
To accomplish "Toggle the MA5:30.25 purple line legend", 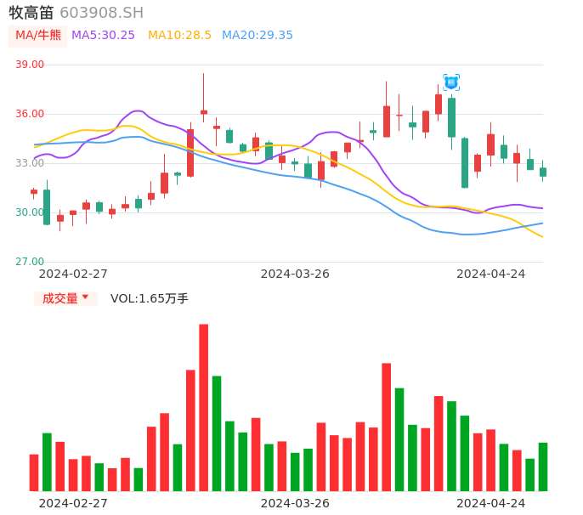I will click(x=103, y=36).
